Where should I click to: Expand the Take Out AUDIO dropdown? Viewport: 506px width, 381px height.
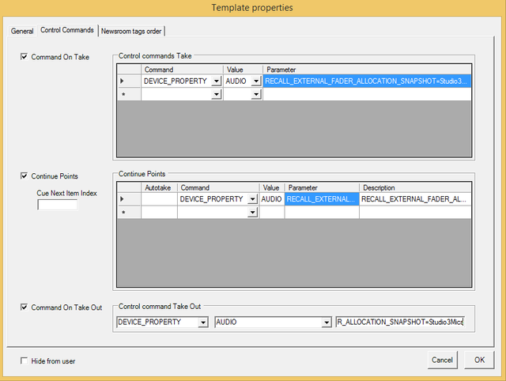click(326, 323)
